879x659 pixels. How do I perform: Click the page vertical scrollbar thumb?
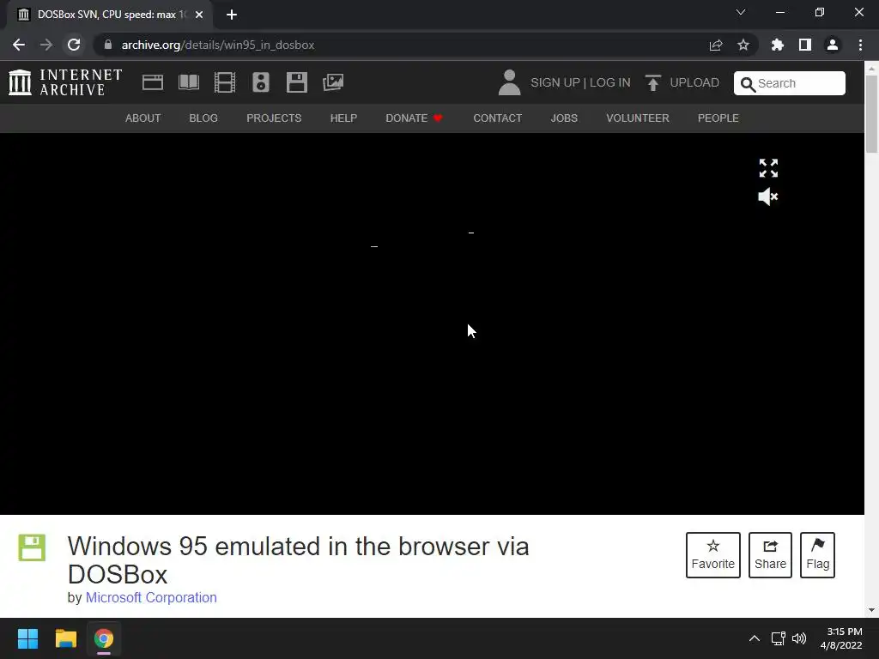pos(871,113)
